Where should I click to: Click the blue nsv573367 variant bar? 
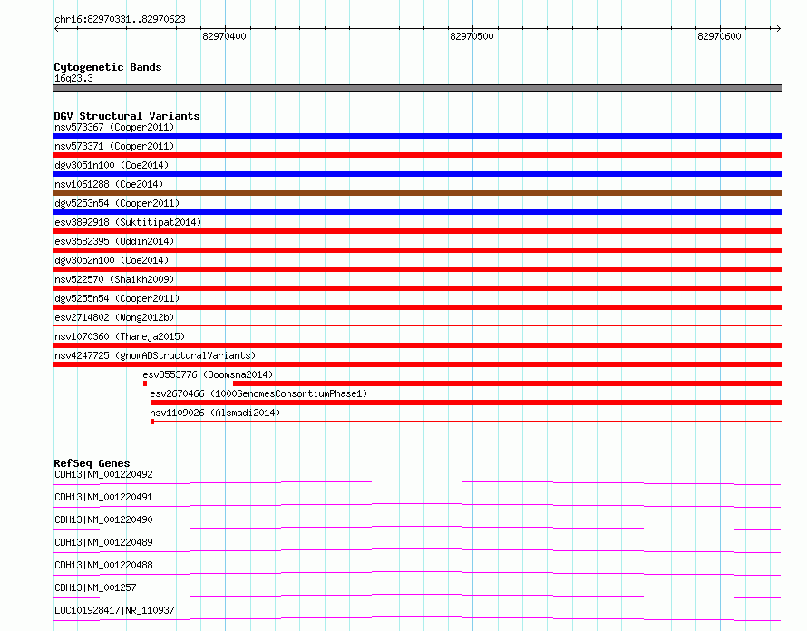click(417, 136)
